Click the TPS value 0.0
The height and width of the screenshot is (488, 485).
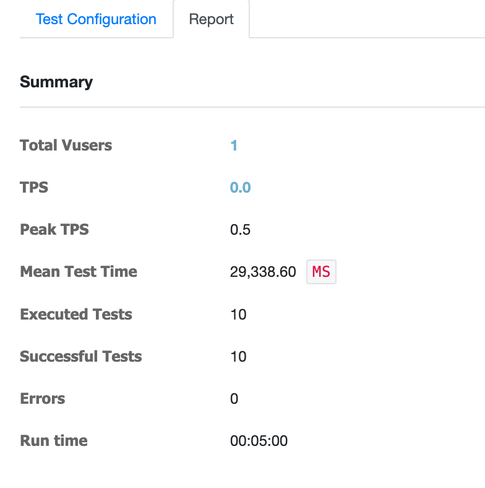pyautogui.click(x=240, y=188)
